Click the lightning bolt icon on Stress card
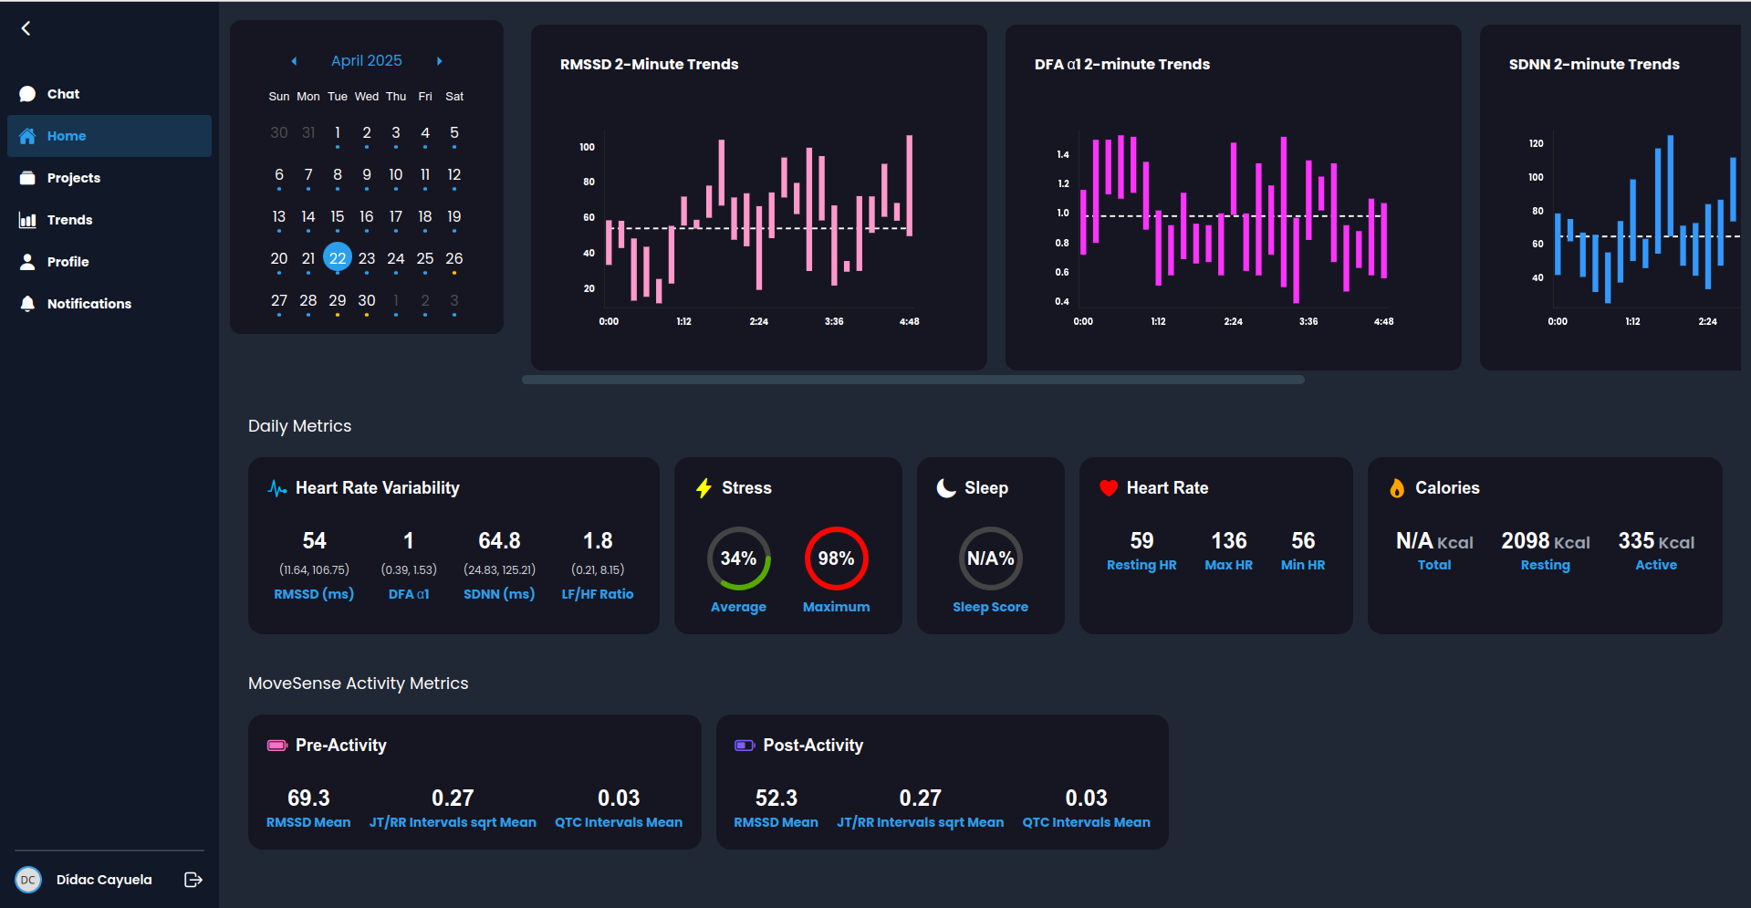1751x908 pixels. tap(703, 487)
